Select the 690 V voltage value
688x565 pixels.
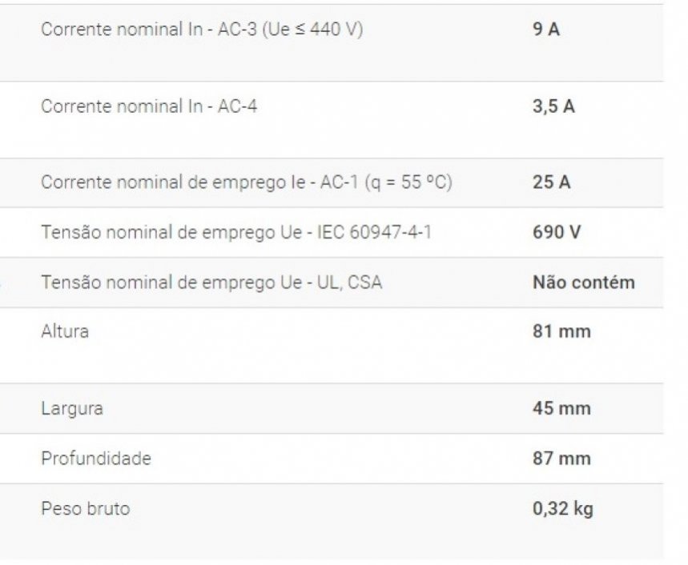557,232
